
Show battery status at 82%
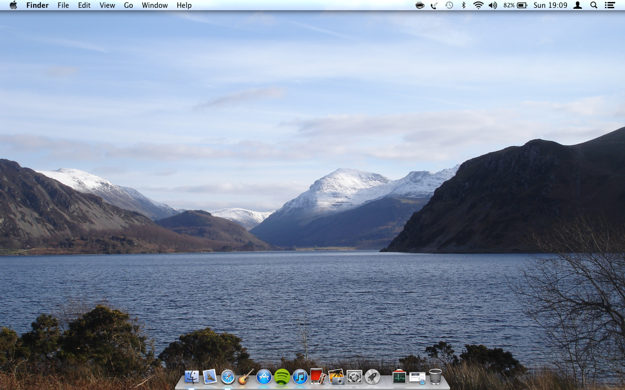tap(515, 5)
